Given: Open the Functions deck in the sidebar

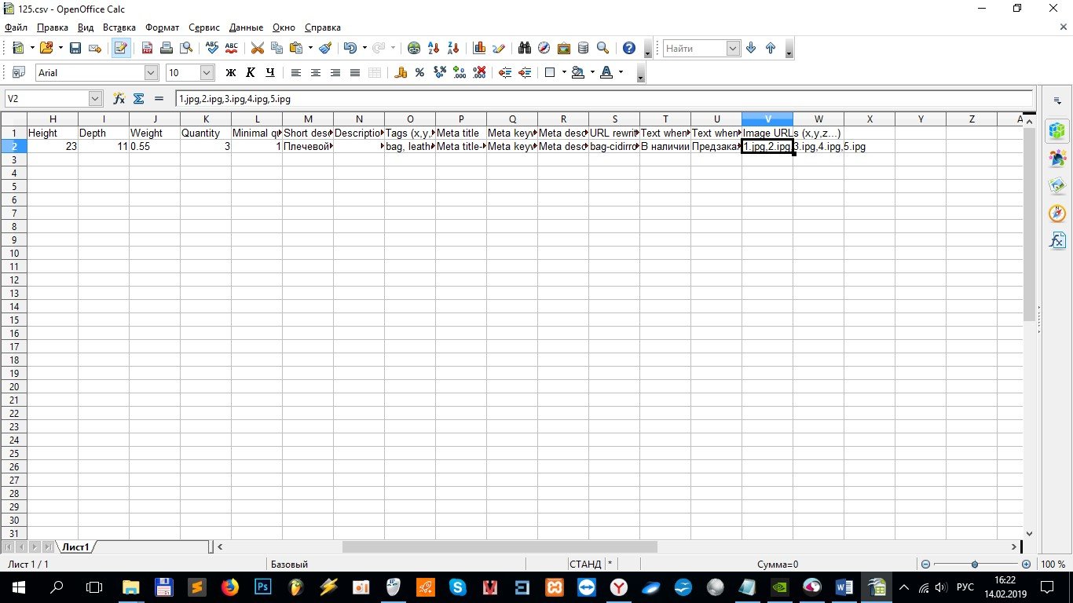Looking at the screenshot, I should click(x=1057, y=240).
